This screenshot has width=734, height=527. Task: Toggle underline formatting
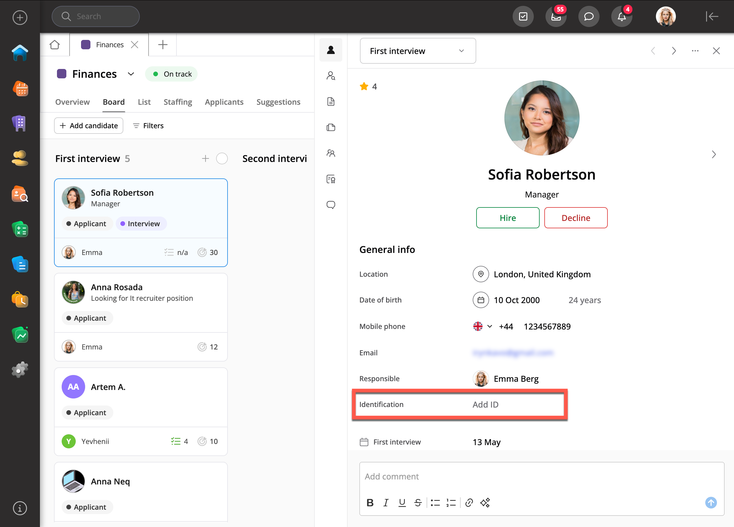tap(402, 502)
